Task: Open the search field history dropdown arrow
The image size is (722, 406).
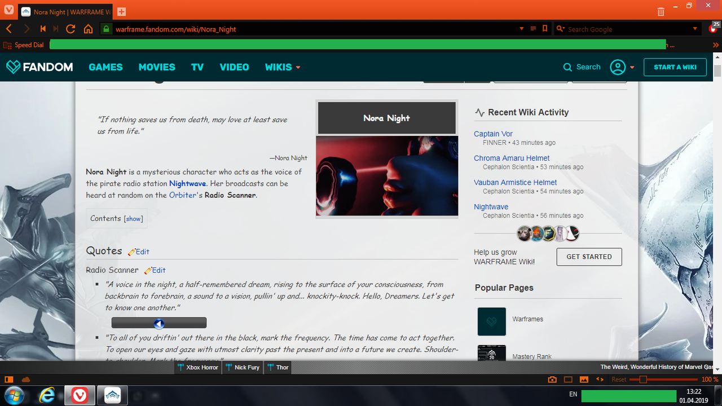Action: click(695, 29)
